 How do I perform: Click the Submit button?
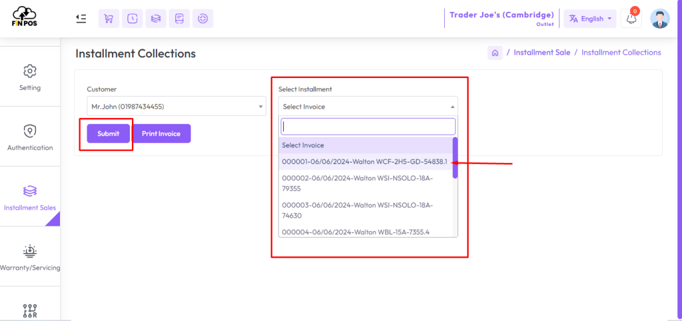pyautogui.click(x=109, y=134)
